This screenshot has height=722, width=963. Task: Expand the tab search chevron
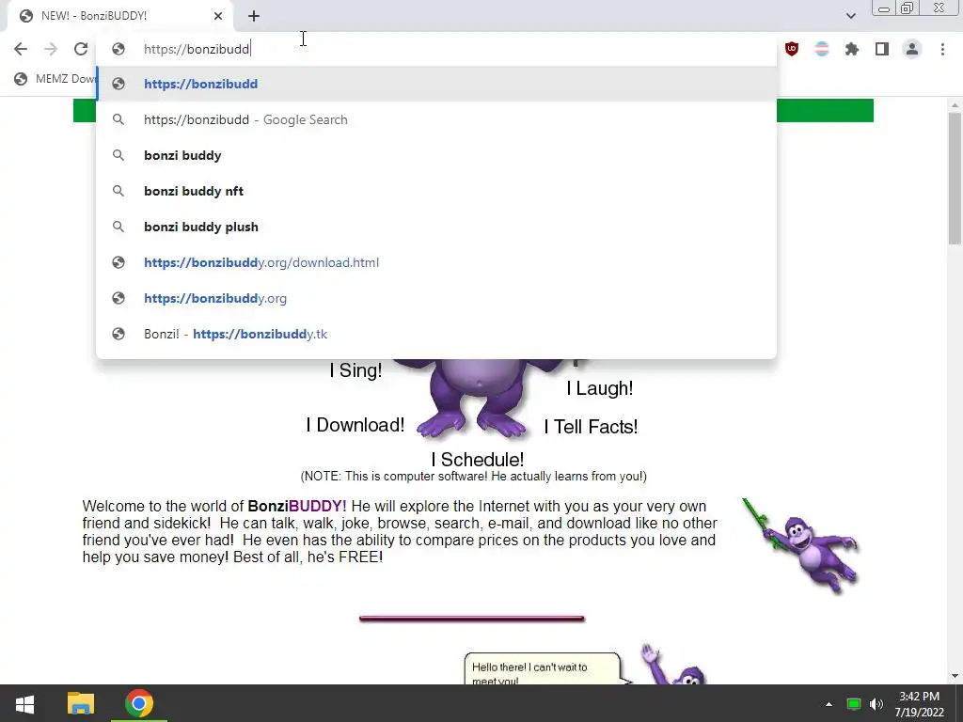point(850,16)
